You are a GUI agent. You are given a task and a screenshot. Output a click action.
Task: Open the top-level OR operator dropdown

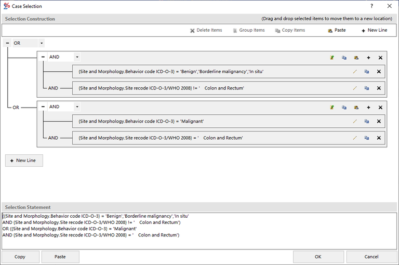pyautogui.click(x=42, y=43)
